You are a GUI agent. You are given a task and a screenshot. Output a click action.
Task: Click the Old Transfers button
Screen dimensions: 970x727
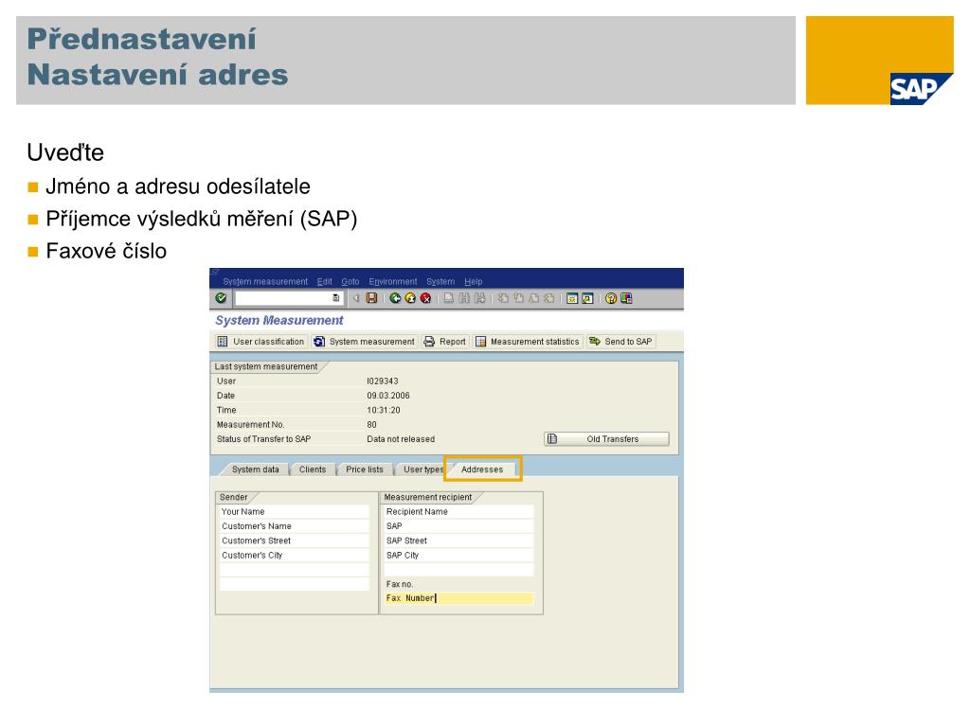click(x=606, y=439)
